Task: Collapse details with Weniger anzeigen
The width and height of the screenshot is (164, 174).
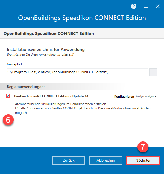Action: point(147,97)
